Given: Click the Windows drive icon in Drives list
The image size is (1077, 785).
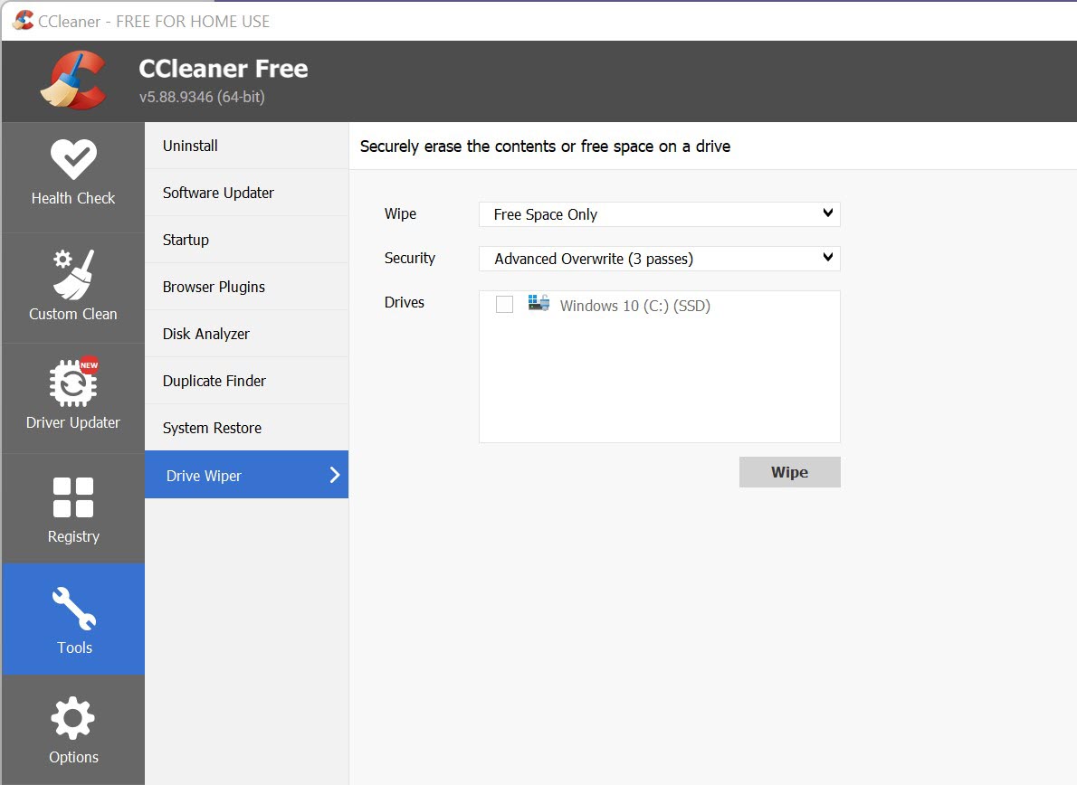Looking at the screenshot, I should 538,303.
